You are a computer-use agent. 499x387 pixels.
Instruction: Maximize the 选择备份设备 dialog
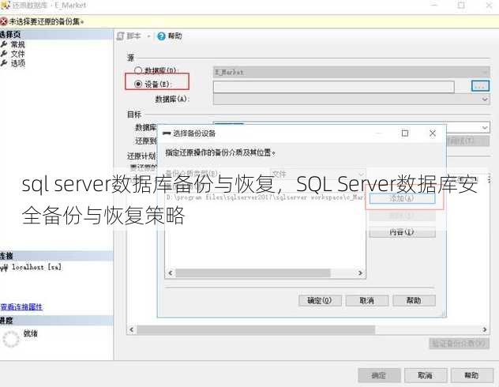tap(405, 133)
